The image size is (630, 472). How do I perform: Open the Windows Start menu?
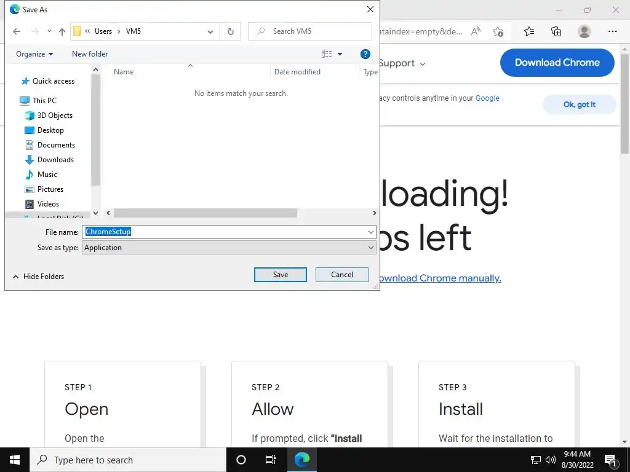(x=15, y=460)
